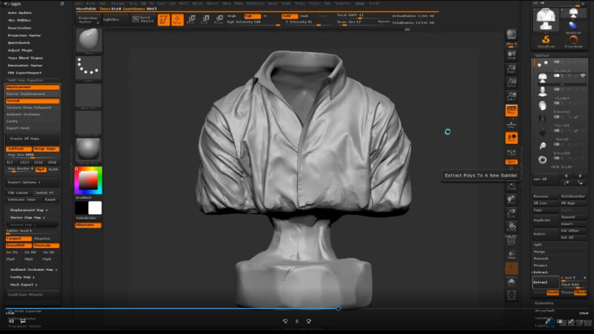Open the material sphere thumbnail
Screen dimensions: 594x334
89,150
